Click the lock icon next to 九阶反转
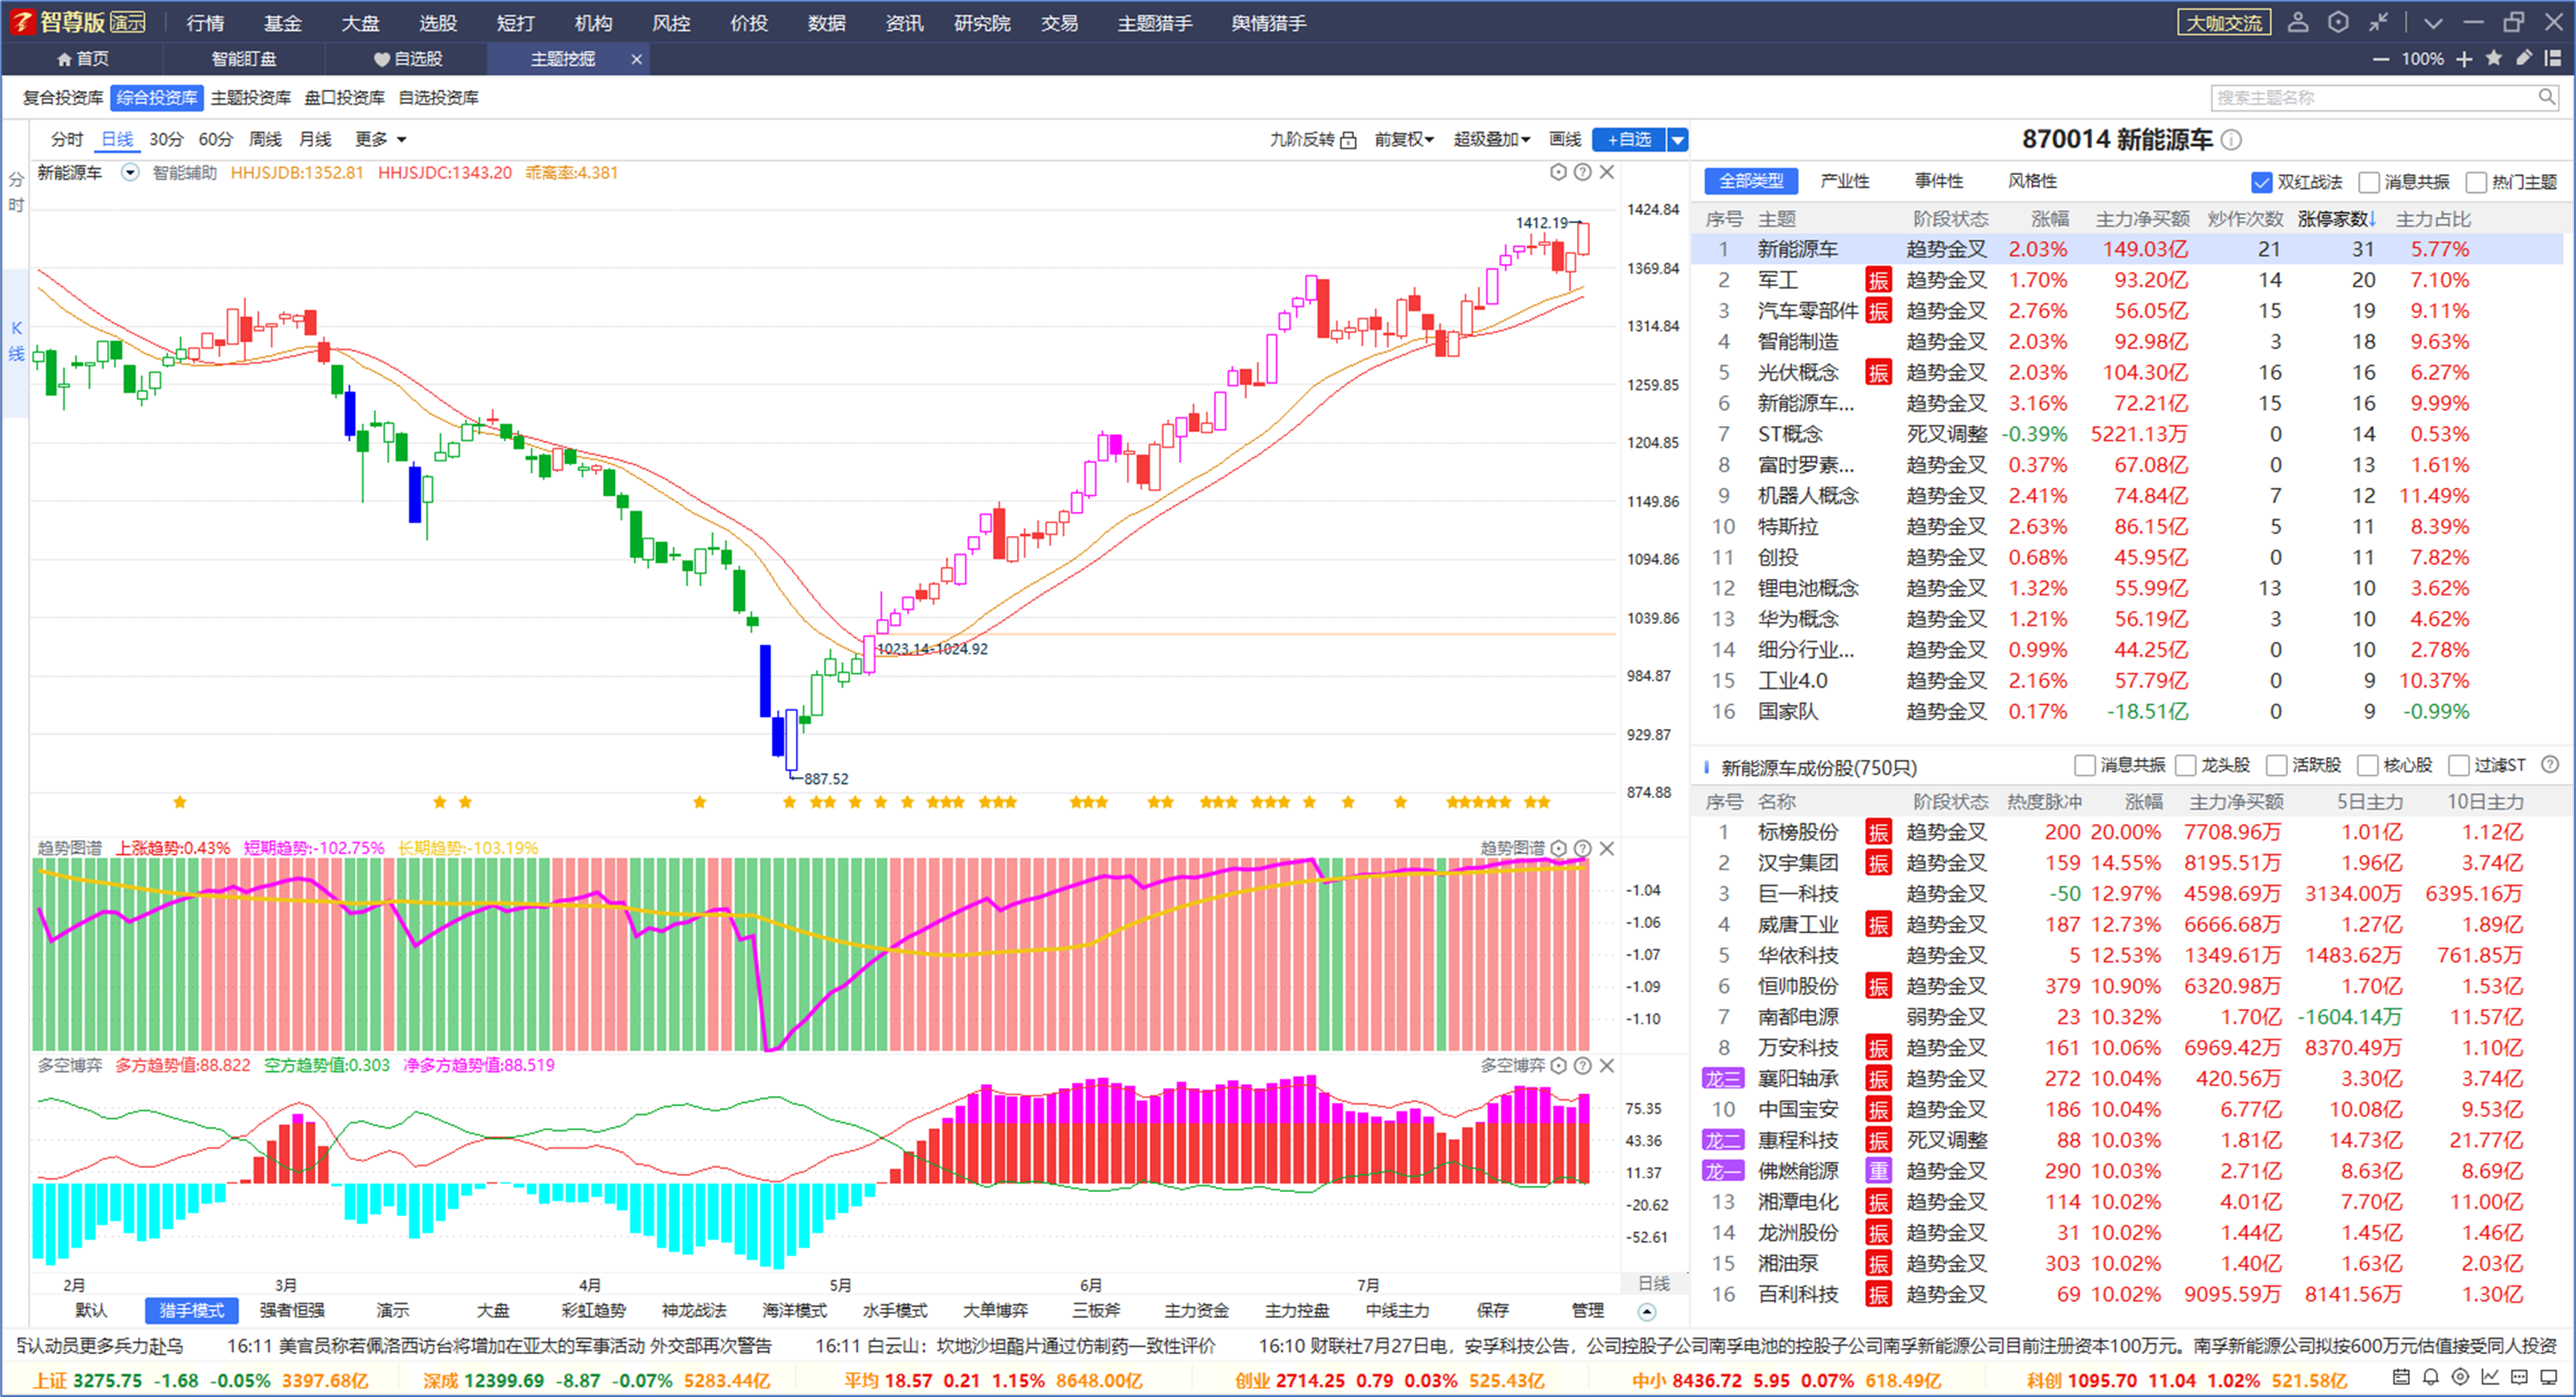This screenshot has width=2576, height=1397. click(1348, 140)
